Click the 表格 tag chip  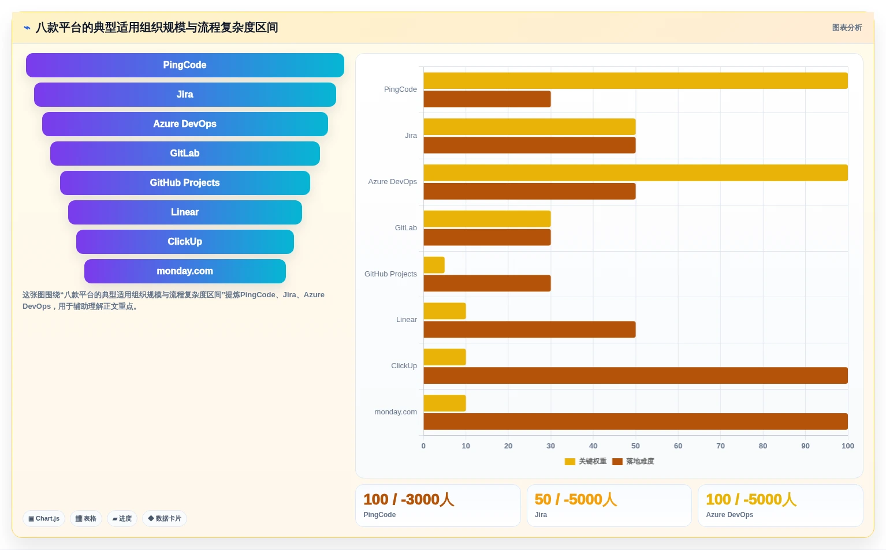click(x=86, y=518)
